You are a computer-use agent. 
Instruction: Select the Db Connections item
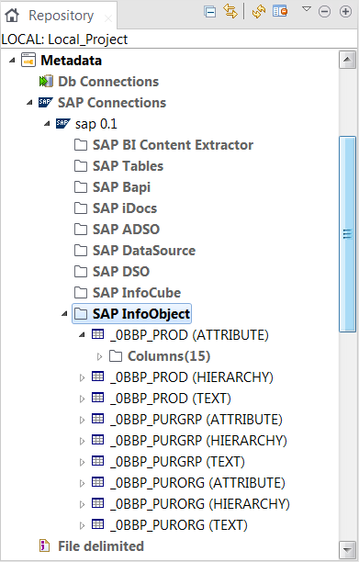coord(108,82)
